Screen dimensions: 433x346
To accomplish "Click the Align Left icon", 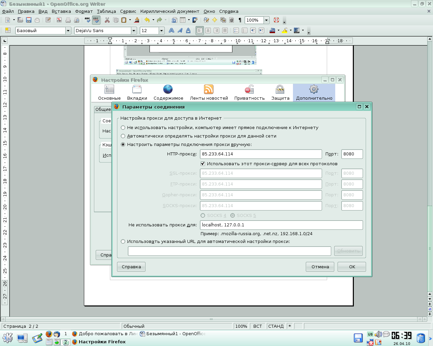I will coord(200,31).
